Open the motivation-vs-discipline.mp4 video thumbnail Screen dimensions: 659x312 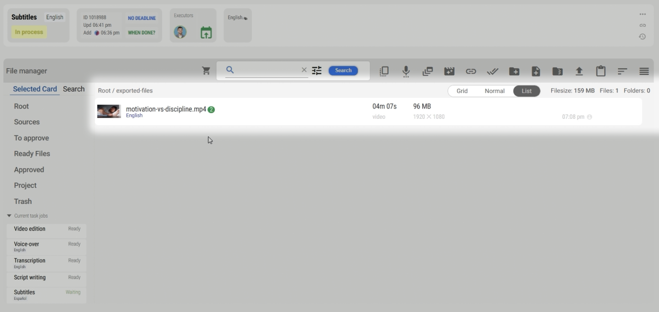109,111
